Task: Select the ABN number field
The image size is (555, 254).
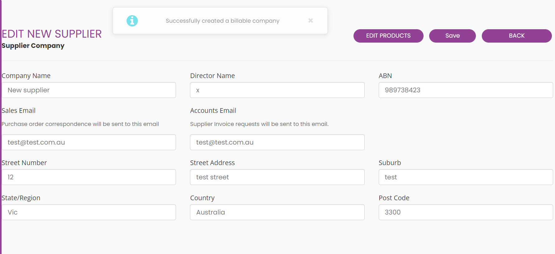Action: 466,90
